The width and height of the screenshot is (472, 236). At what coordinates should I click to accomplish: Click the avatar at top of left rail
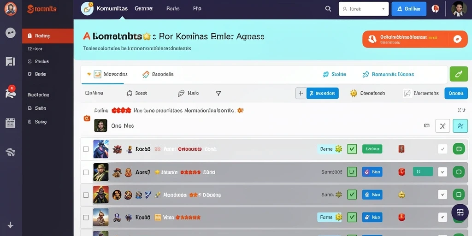[x=11, y=9]
